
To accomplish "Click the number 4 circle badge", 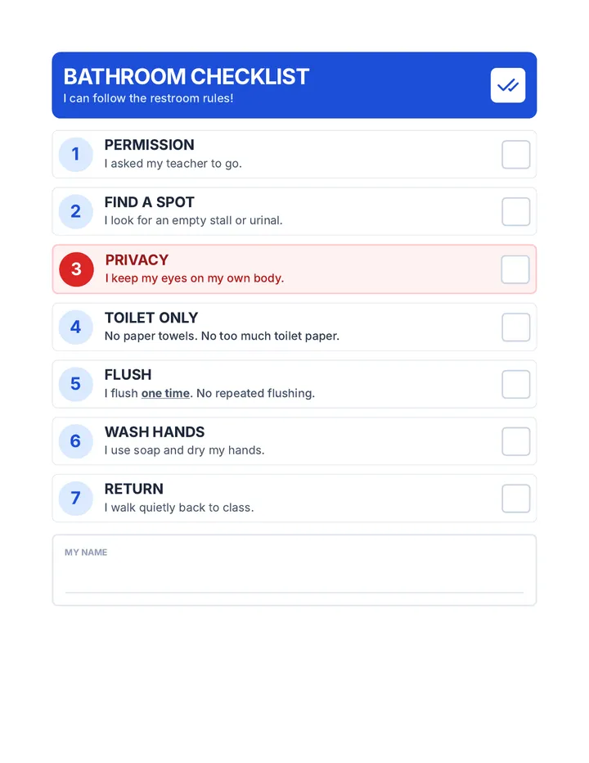I will [75, 327].
